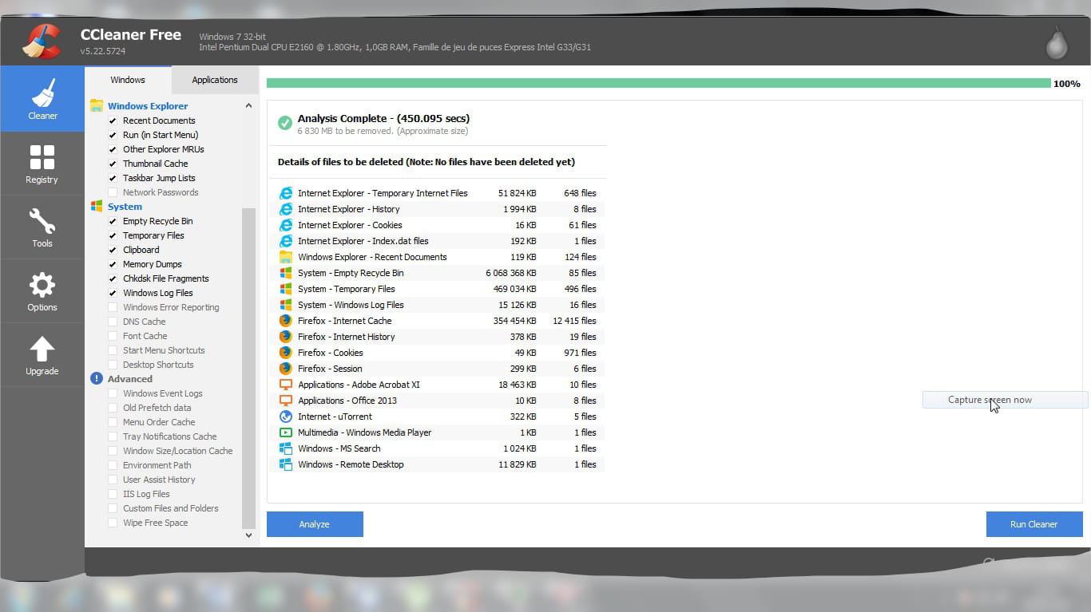Open the Tools wrench section
Screen dimensions: 1091x612
[42, 227]
